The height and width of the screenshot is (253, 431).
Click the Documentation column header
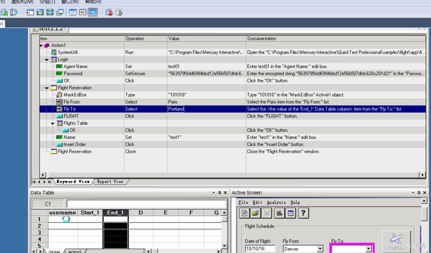click(336, 39)
